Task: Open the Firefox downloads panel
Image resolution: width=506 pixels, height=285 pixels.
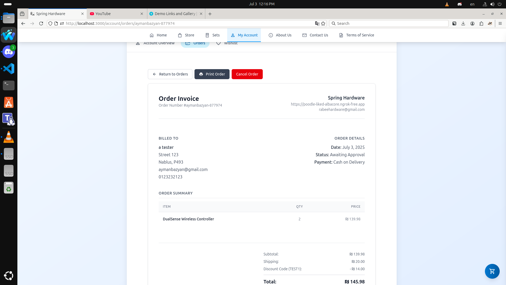Action: (463, 23)
